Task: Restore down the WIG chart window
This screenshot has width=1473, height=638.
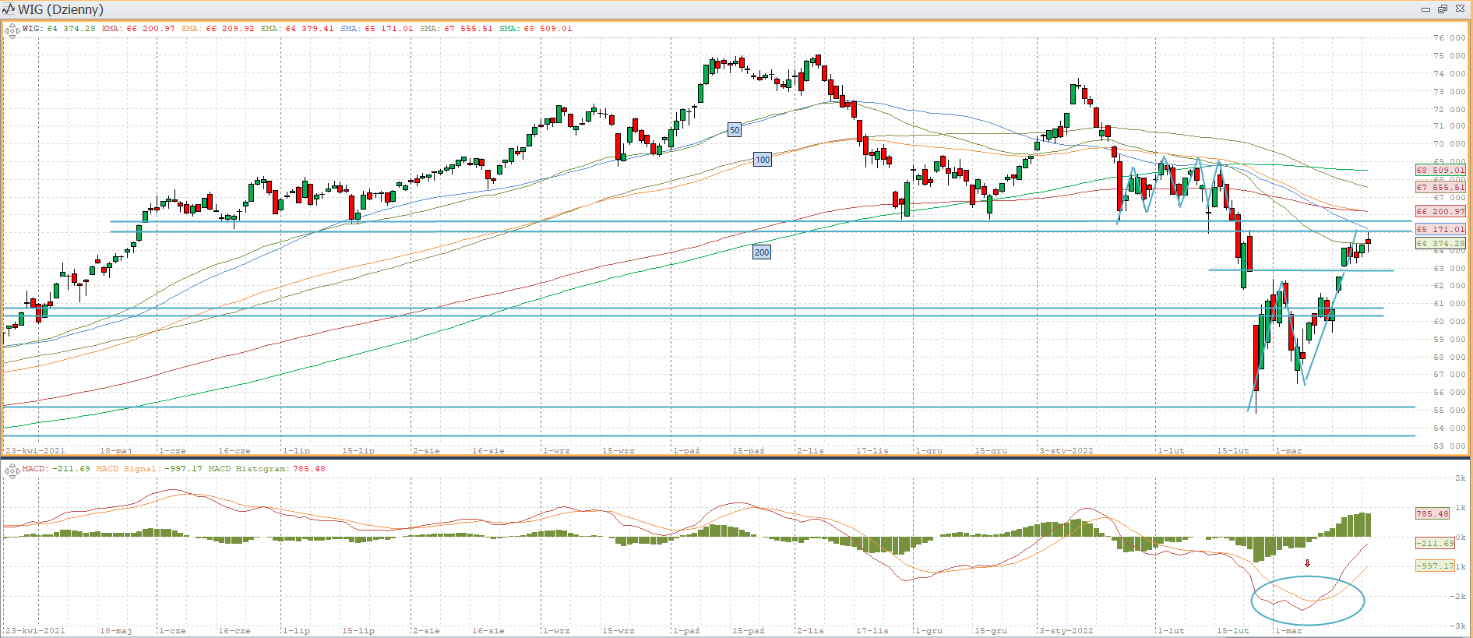Action: pos(1442,9)
